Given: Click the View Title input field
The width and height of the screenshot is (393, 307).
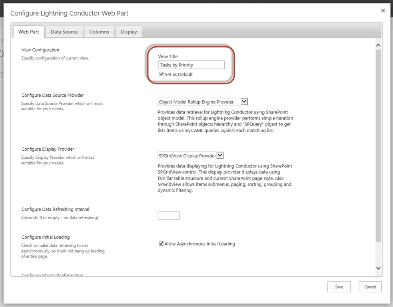Looking at the screenshot, I should pyautogui.click(x=191, y=65).
